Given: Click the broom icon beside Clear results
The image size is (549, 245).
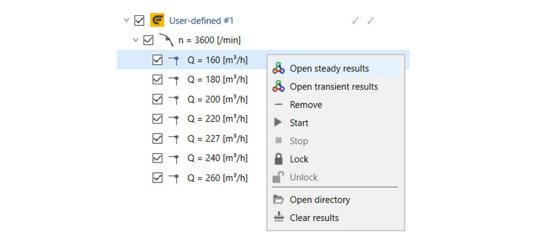Looking at the screenshot, I should pos(278,217).
